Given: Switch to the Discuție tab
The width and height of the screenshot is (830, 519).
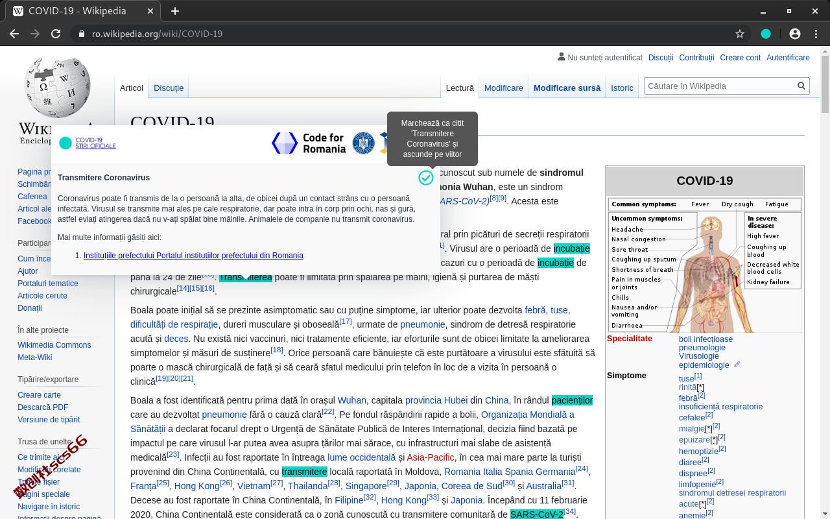Looking at the screenshot, I should [x=169, y=88].
